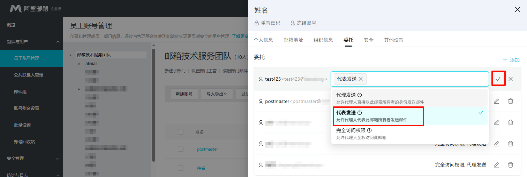Click the 添加 link to add delegate
Viewport: 527px width, 177px height.
(511, 60)
